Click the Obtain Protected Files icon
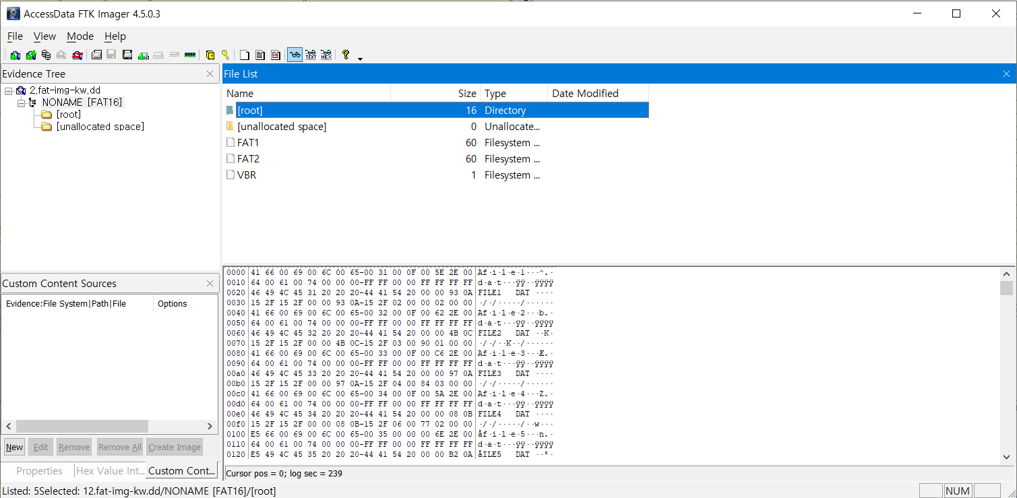This screenshot has height=498, width=1017. [210, 55]
